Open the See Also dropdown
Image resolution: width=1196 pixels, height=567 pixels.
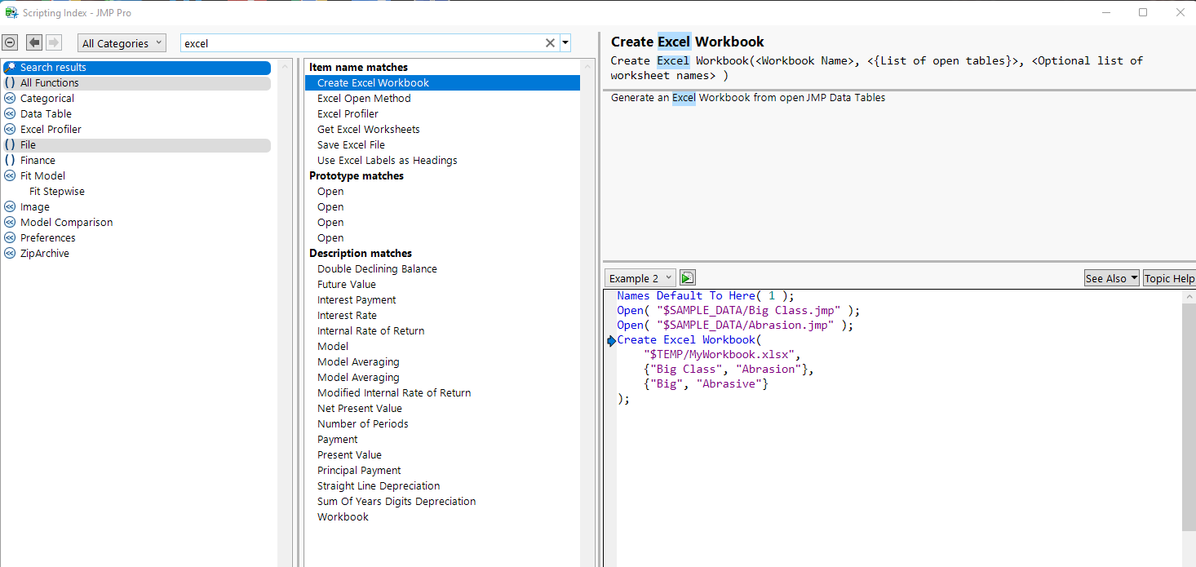coord(1111,278)
